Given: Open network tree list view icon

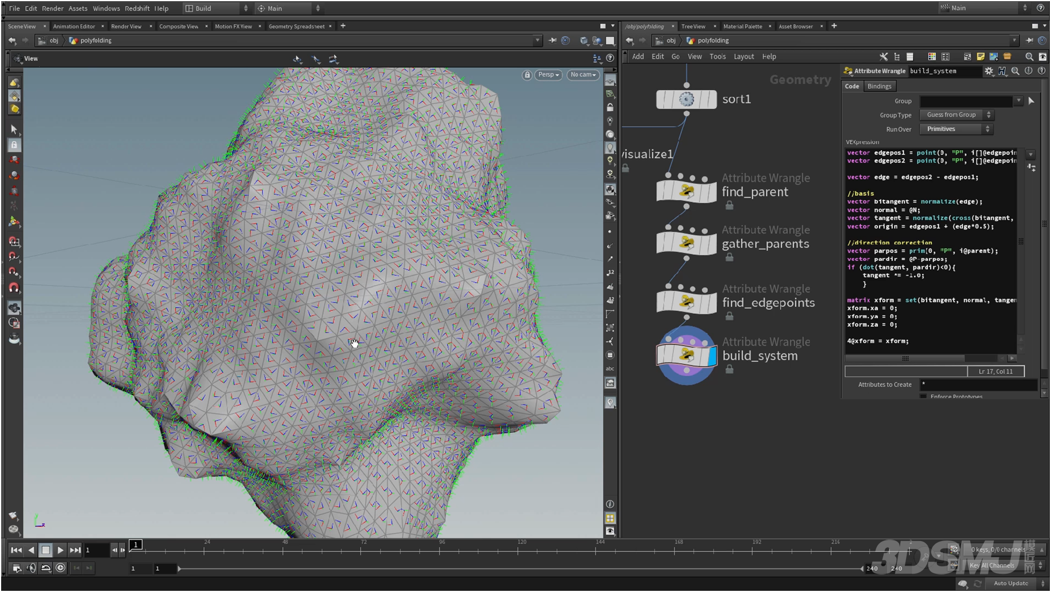Looking at the screenshot, I should (897, 57).
